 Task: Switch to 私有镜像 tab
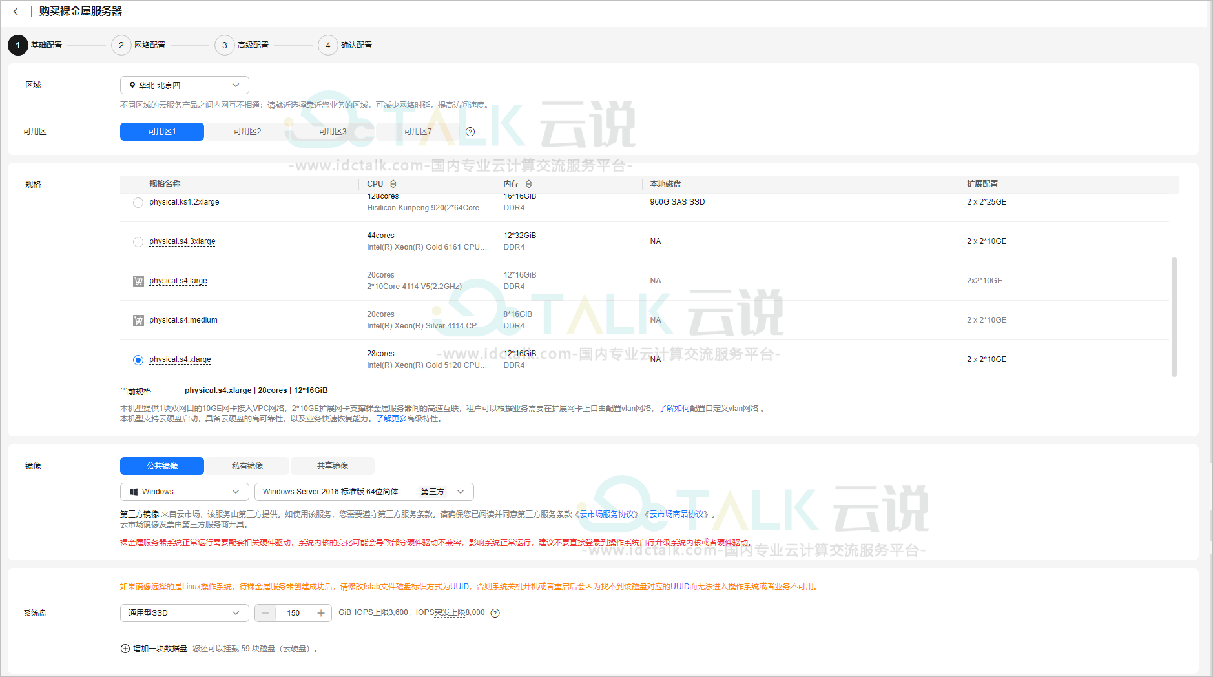tap(247, 466)
